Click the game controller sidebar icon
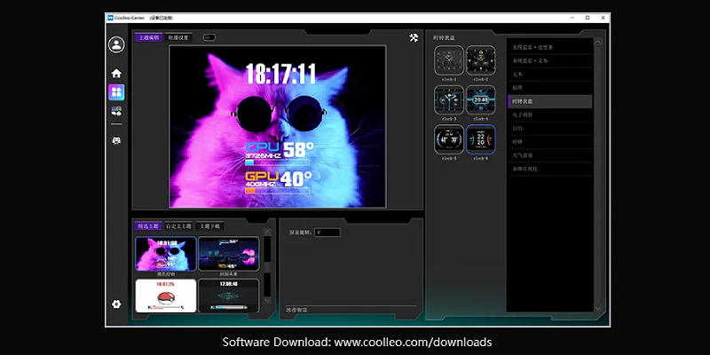 (x=116, y=139)
